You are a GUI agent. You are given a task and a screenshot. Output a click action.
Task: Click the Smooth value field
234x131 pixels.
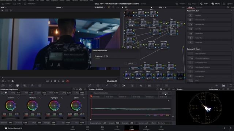(117, 123)
